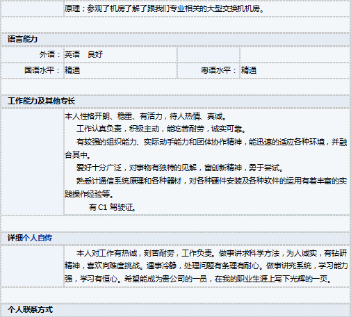Click the line ending 写下光辉的一页

[x=198, y=279]
